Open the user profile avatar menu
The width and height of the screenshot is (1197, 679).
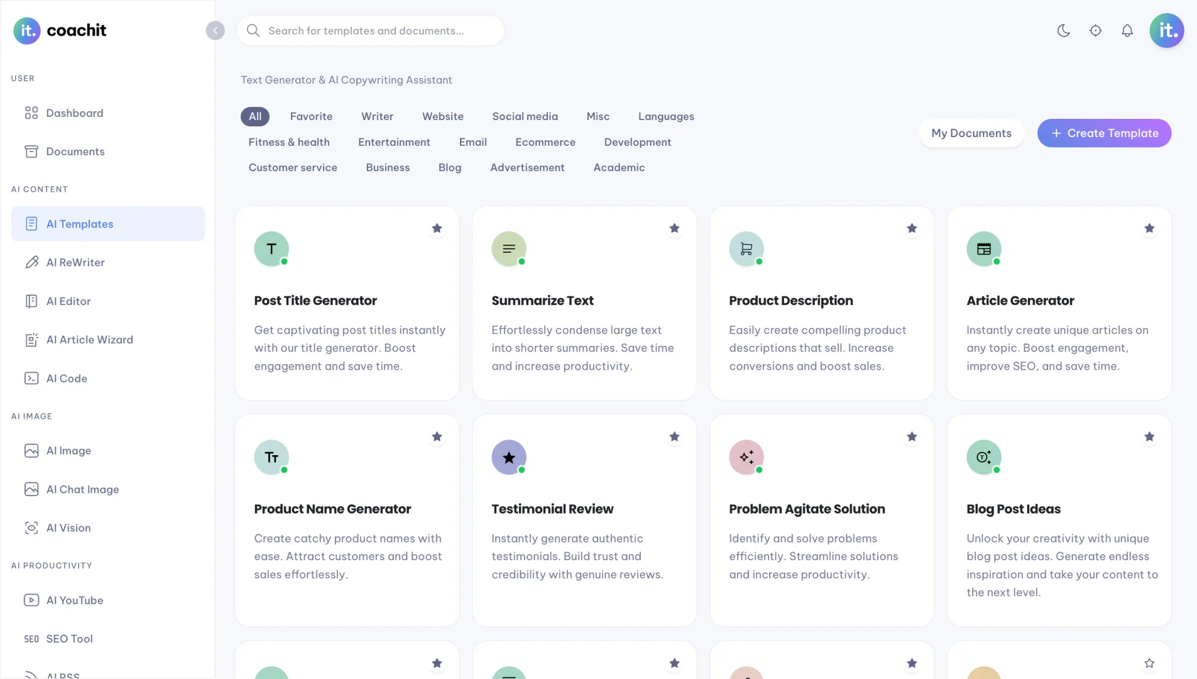click(x=1167, y=30)
